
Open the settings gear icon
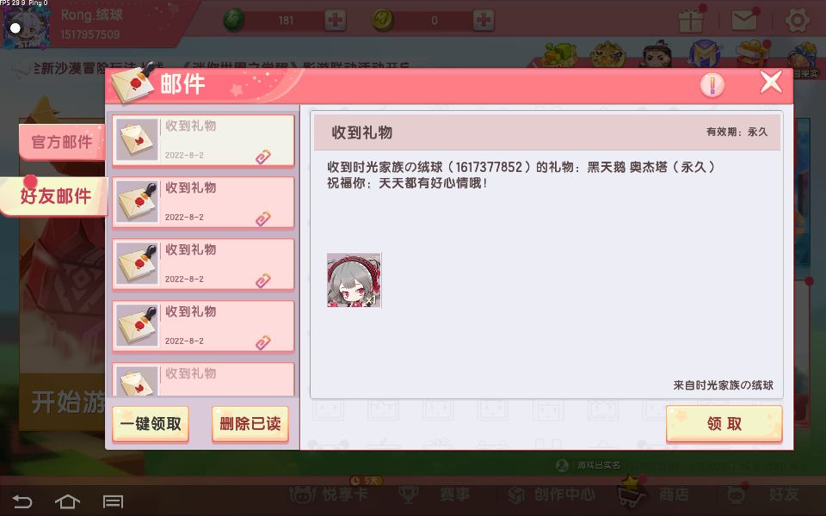(797, 21)
